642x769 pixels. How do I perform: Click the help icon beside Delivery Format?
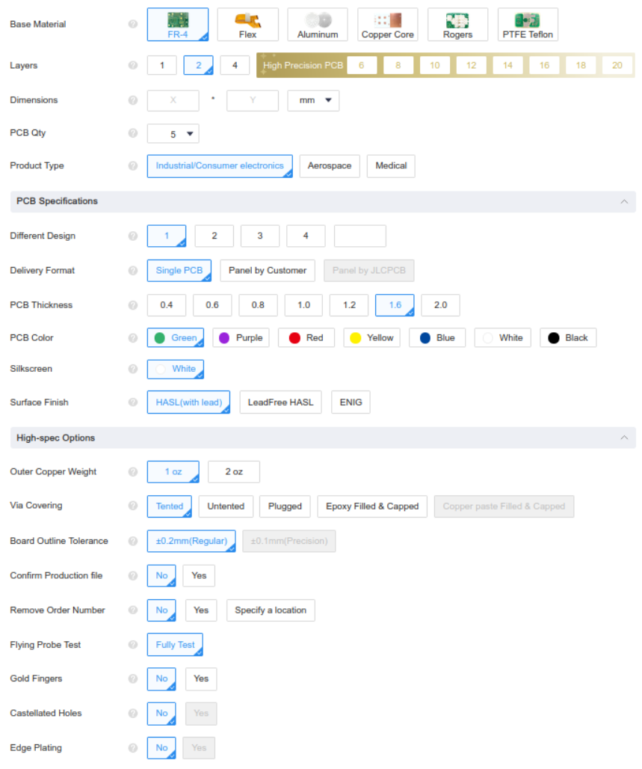coord(133,271)
